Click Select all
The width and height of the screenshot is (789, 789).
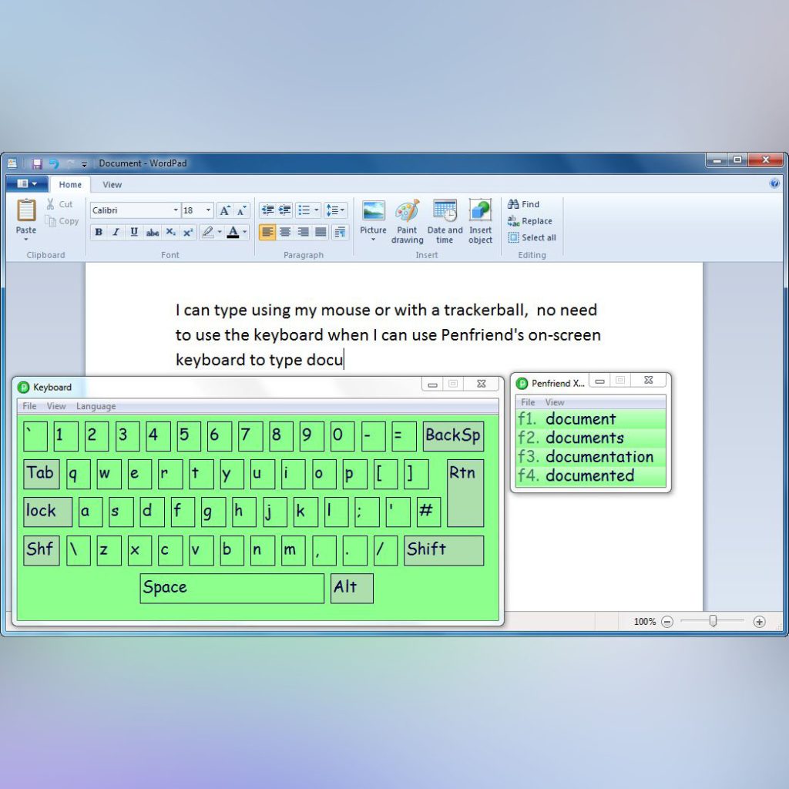[532, 237]
